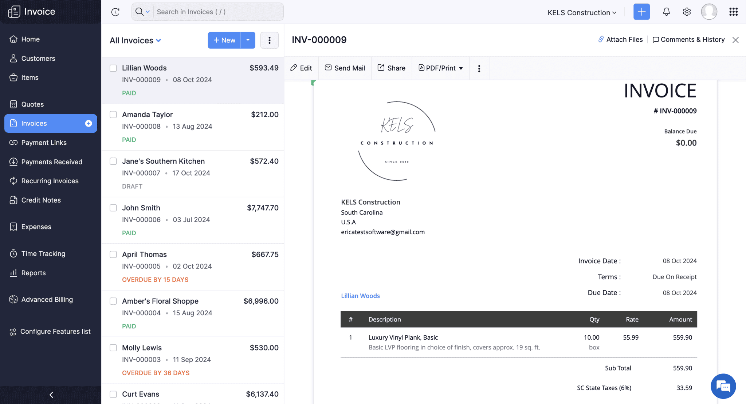Open the Zoho apps grid menu
Image resolution: width=746 pixels, height=404 pixels.
pos(733,11)
